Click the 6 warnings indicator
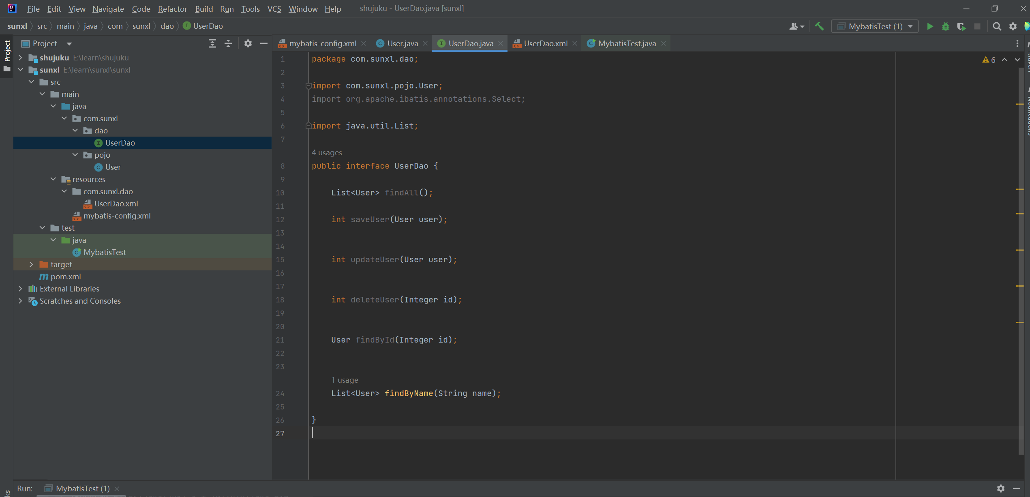Image resolution: width=1030 pixels, height=497 pixels. click(989, 60)
